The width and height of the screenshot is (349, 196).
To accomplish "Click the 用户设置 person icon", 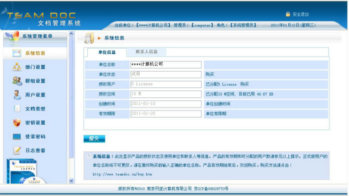I will 17,95.
